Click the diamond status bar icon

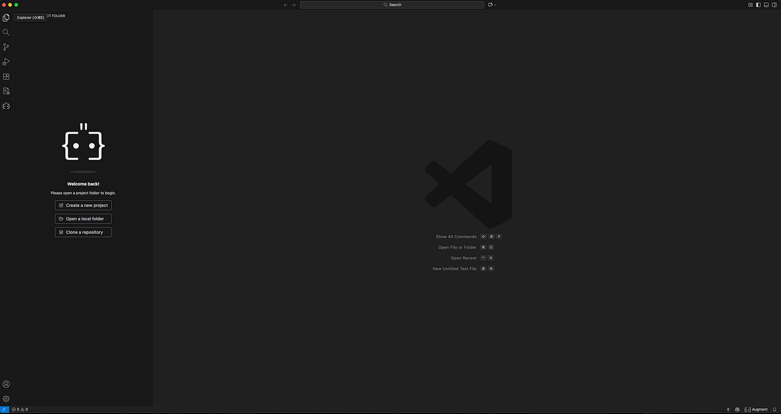(728, 409)
